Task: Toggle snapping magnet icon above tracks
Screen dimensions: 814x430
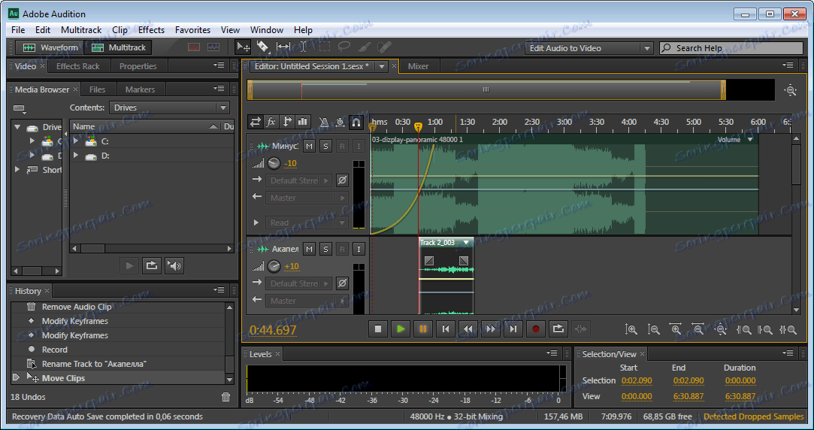Action: coord(356,122)
